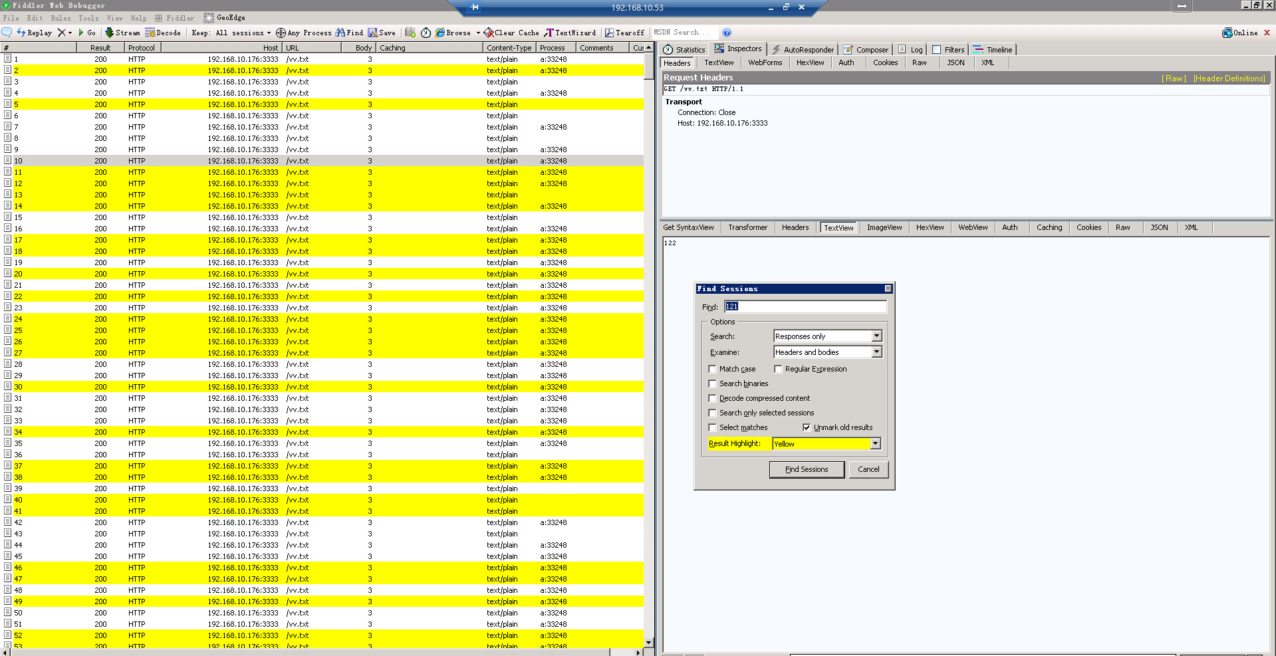Viewport: 1276px width, 656px height.
Task: Click the timer clock toolbar icon
Action: point(426,33)
